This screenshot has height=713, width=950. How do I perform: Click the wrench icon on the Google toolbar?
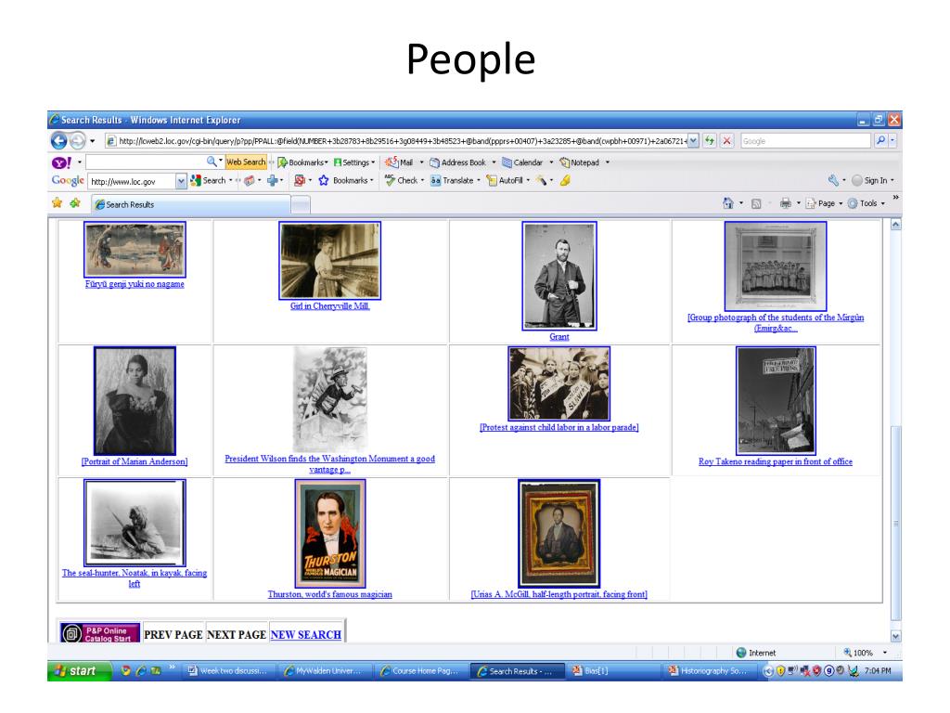pyautogui.click(x=834, y=181)
